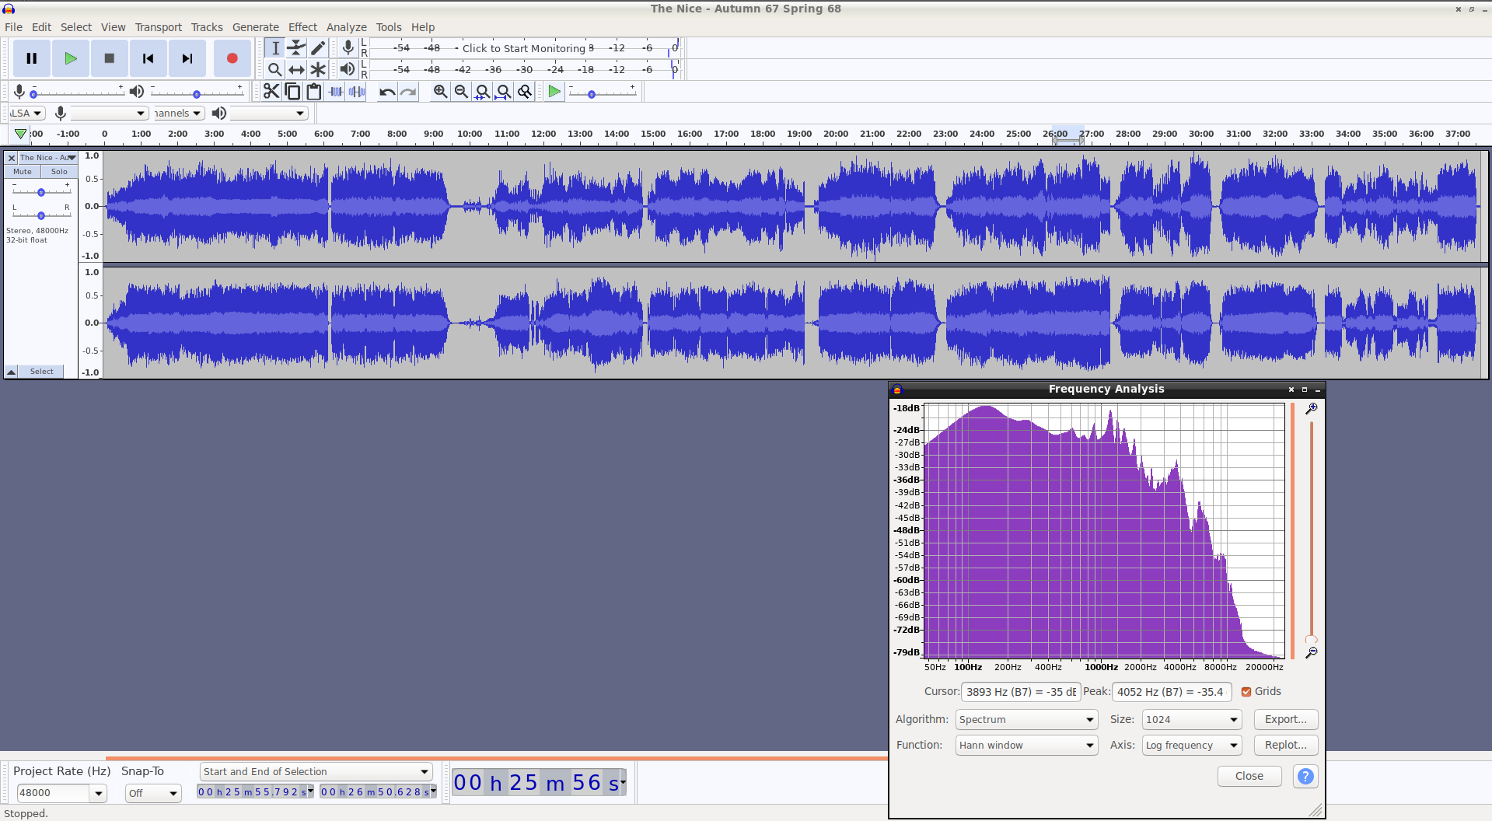This screenshot has width=1492, height=821.
Task: Open the File menu
Action: (13, 27)
